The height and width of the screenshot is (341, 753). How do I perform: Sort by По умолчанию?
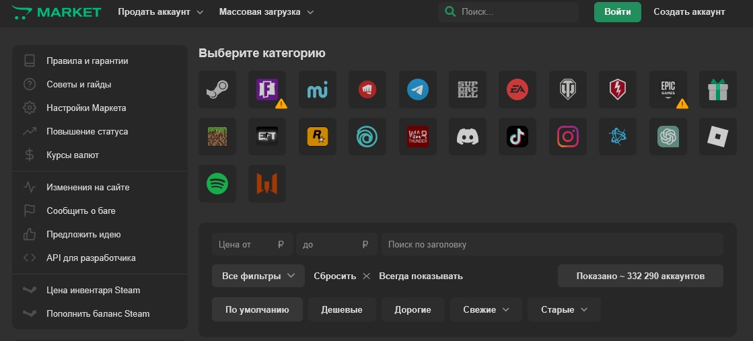(x=258, y=310)
